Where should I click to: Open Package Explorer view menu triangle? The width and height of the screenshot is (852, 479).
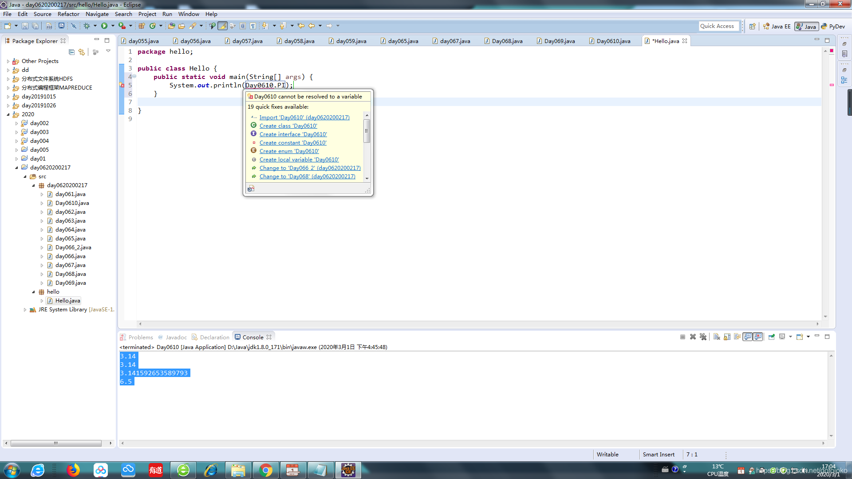(x=108, y=51)
